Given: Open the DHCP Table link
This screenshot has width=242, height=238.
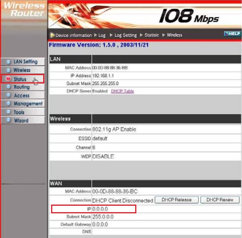Looking at the screenshot, I should (123, 91).
